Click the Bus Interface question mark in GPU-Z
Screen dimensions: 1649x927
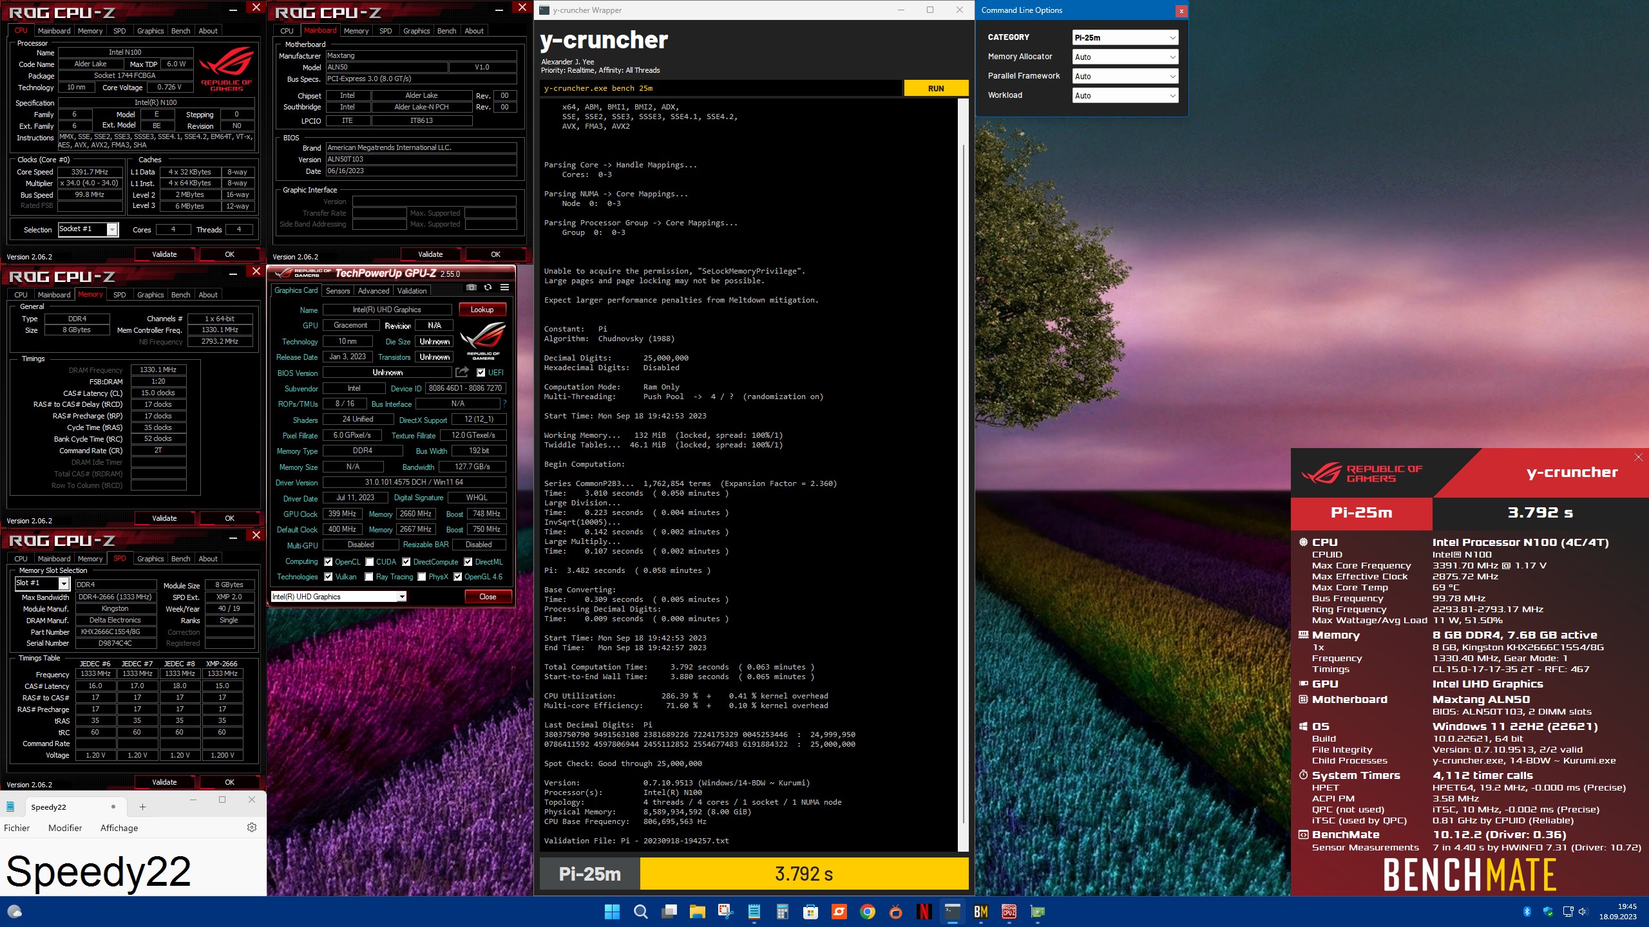504,404
